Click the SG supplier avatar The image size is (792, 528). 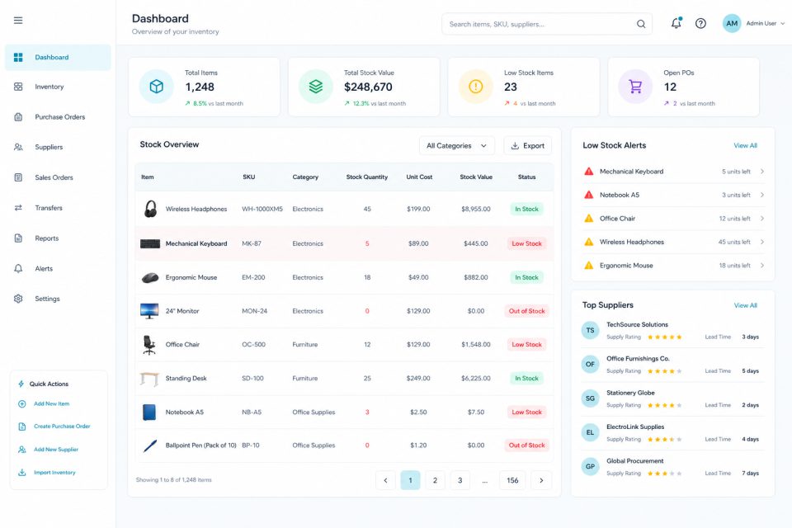(x=590, y=398)
